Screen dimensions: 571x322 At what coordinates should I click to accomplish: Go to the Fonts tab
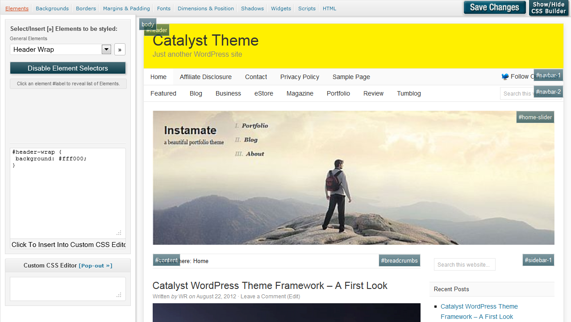tap(164, 8)
